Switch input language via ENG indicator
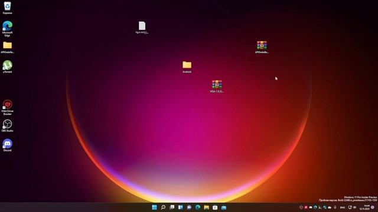 pyautogui.click(x=343, y=207)
